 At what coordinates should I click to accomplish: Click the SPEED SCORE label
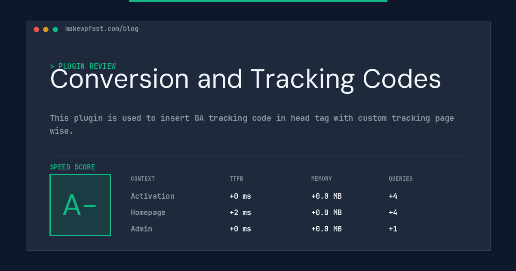tap(73, 167)
